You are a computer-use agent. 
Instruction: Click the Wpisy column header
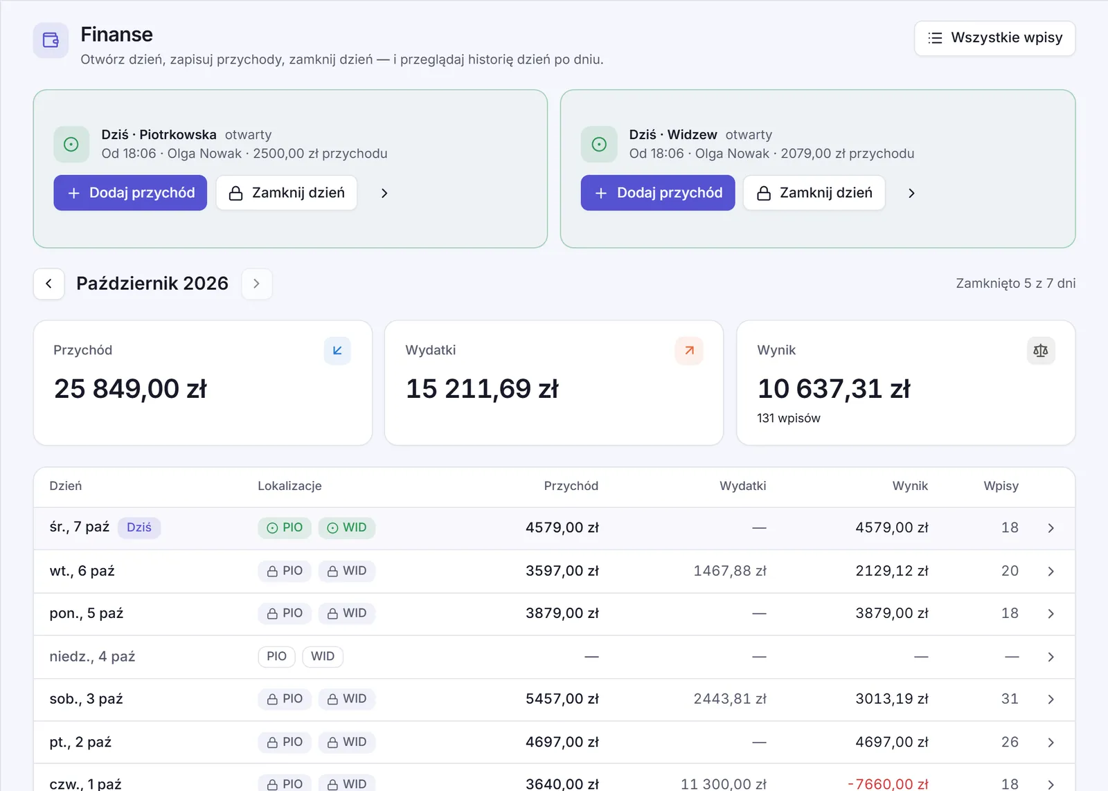click(1001, 486)
